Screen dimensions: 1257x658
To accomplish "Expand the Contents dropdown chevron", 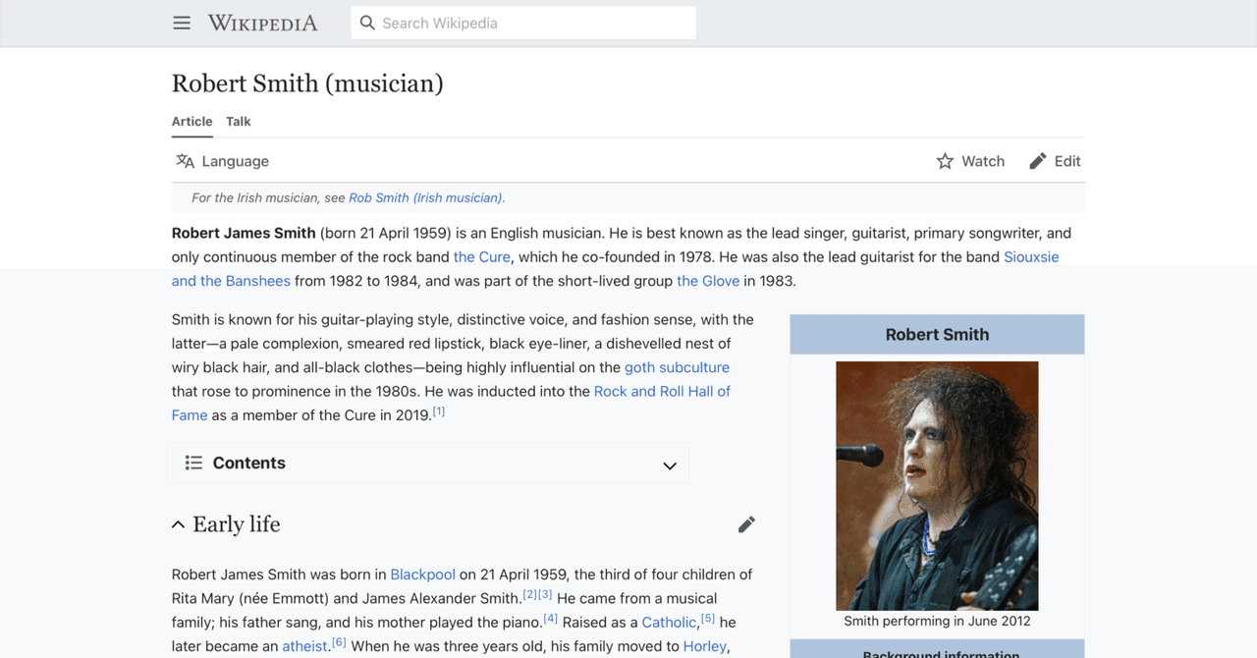I will click(670, 466).
